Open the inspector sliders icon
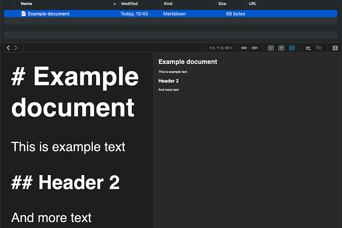 coord(335,48)
